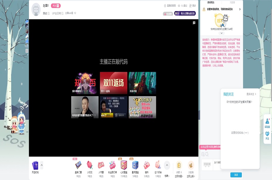The width and height of the screenshot is (272, 180).
Task: Open the emo了 game stream thumbnail
Action: [114, 107]
